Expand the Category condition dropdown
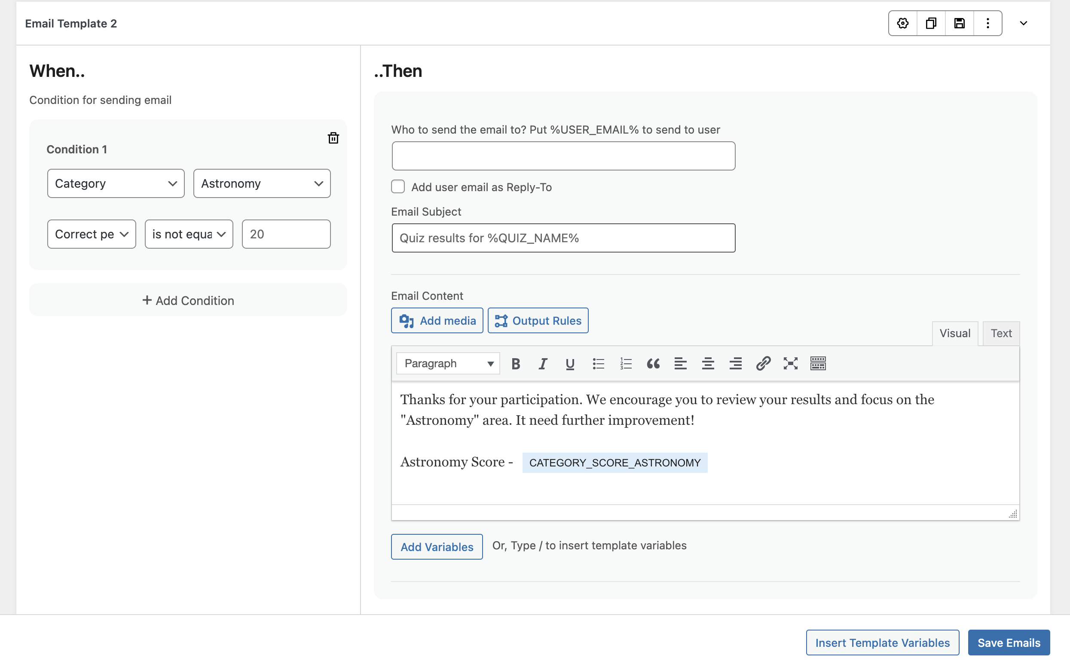 pyautogui.click(x=115, y=183)
